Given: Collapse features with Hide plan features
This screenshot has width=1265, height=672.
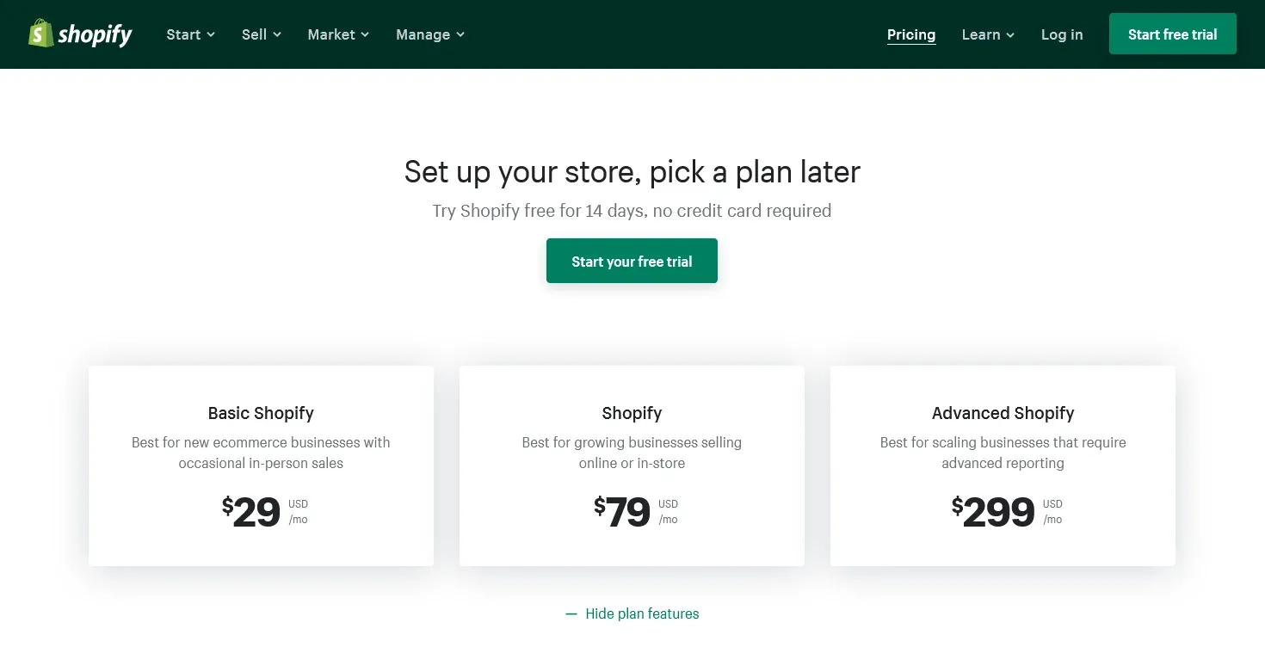Looking at the screenshot, I should (642, 614).
